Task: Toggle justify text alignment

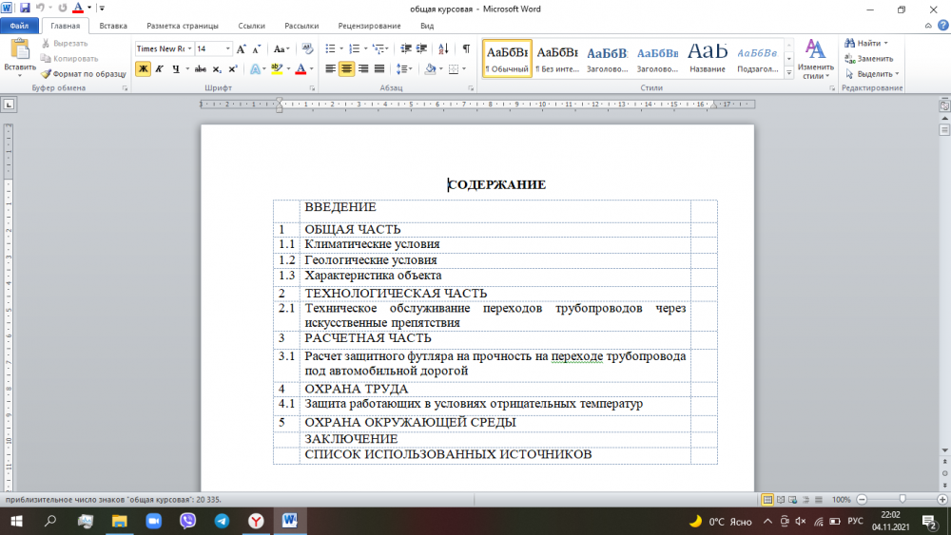Action: [x=379, y=69]
